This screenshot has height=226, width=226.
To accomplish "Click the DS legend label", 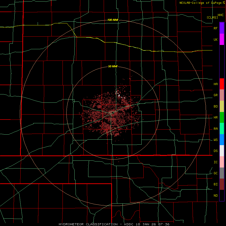I will (x=216, y=151).
